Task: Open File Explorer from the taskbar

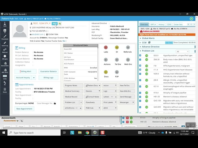Action: (80, 133)
